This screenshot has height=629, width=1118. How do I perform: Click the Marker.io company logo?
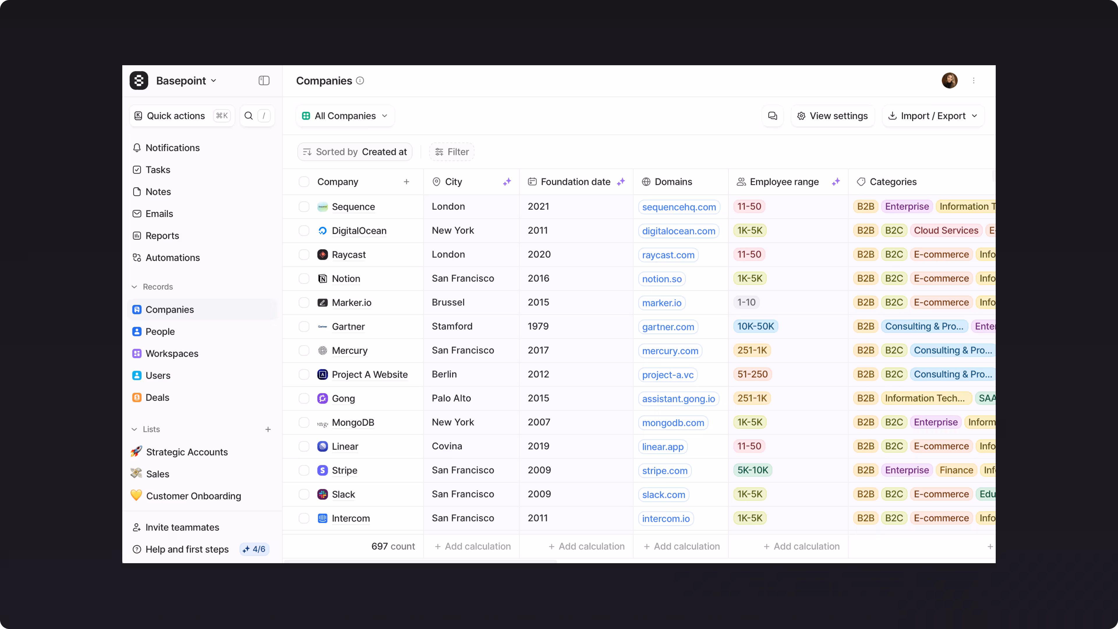pos(323,303)
